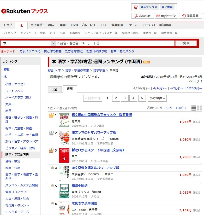This screenshot has height=215, width=204.
Task: Open 文庫 sidebar category
Action: [8, 104]
